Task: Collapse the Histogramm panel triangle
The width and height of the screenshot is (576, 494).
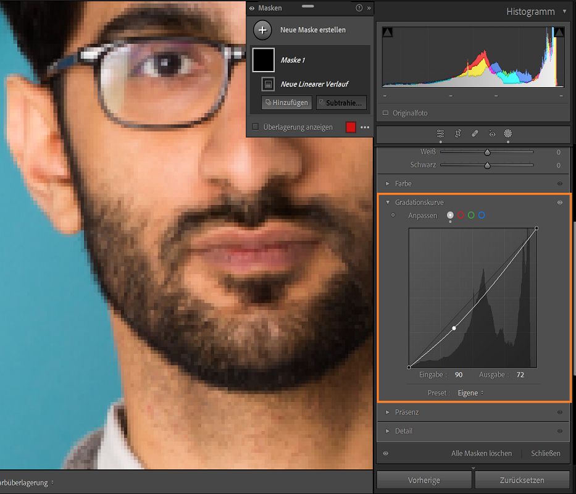Action: (564, 11)
